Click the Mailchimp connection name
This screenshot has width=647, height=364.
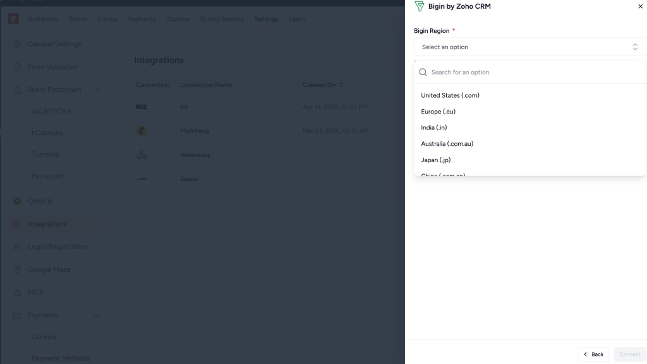coord(195,131)
